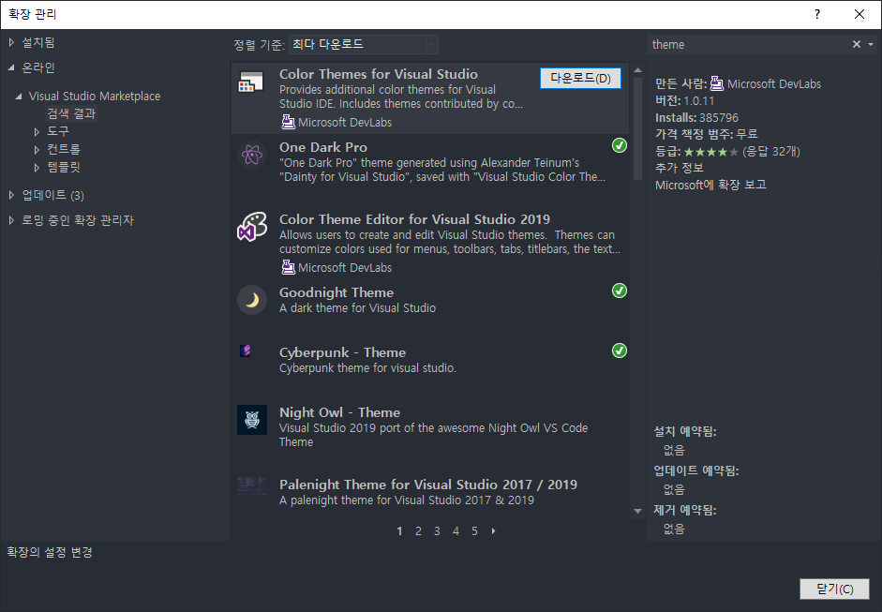
Task: Clear the theme search with X icon
Action: (856, 44)
